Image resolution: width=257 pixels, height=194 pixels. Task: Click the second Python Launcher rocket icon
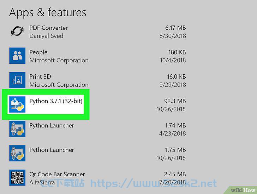(x=17, y=153)
